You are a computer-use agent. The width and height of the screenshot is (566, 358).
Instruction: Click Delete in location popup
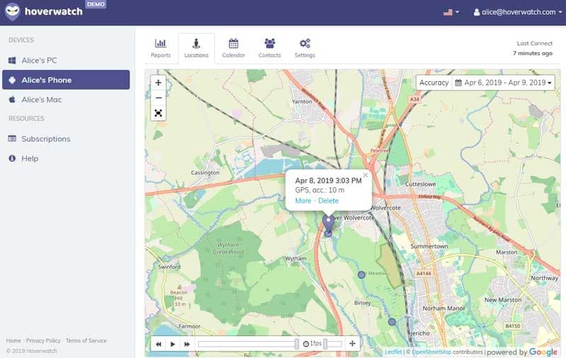(x=328, y=201)
